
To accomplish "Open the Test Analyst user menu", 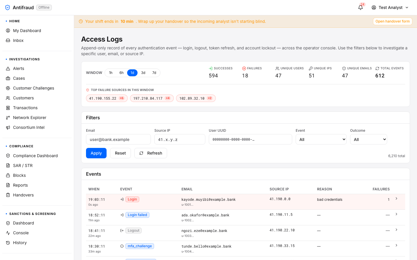I will 390,8.
